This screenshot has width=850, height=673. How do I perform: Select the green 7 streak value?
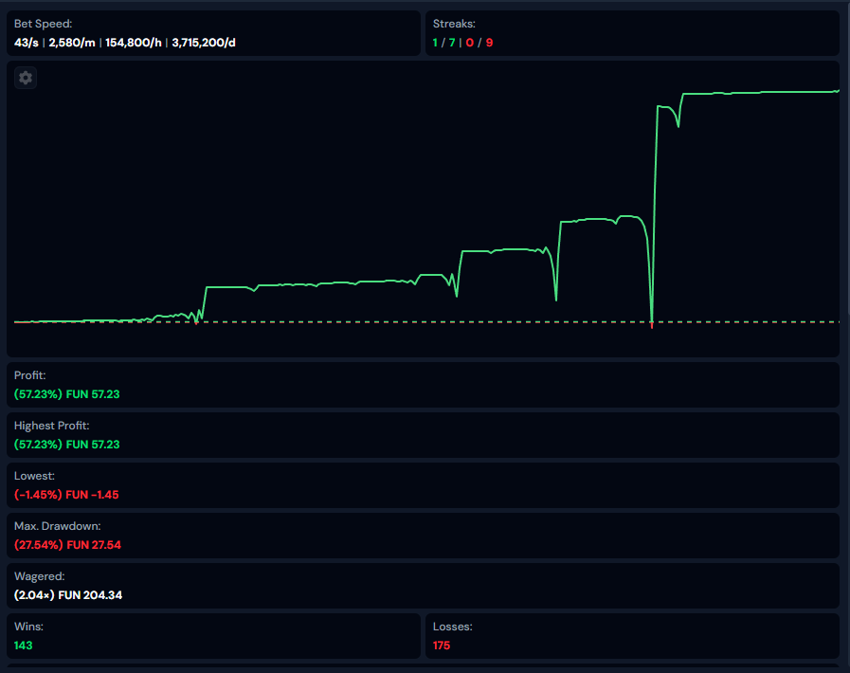click(x=450, y=43)
